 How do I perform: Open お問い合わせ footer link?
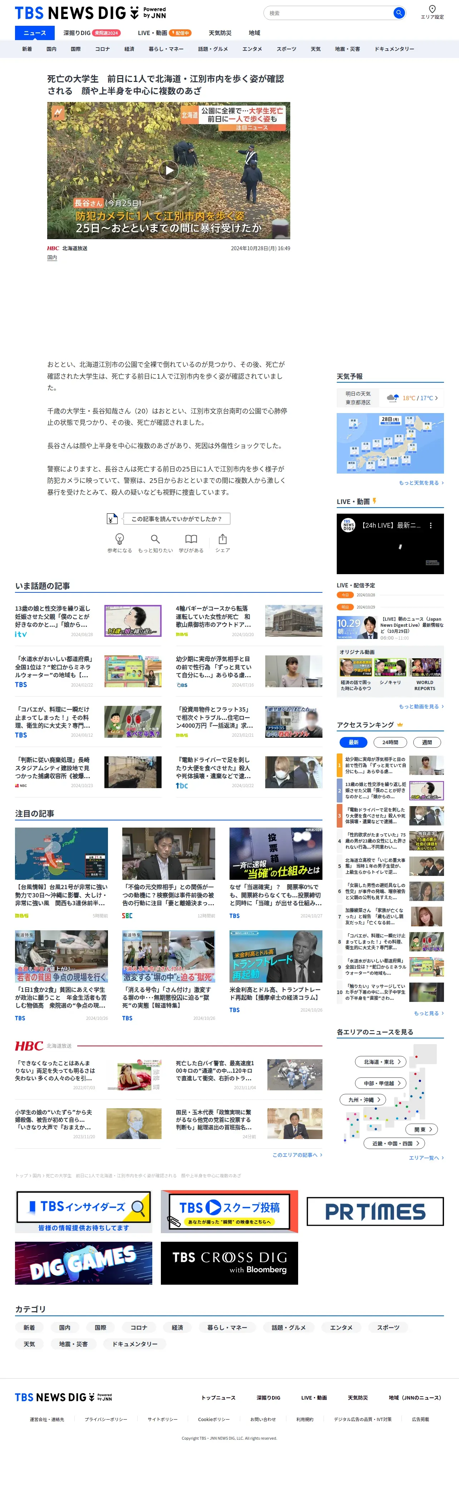click(x=263, y=1419)
